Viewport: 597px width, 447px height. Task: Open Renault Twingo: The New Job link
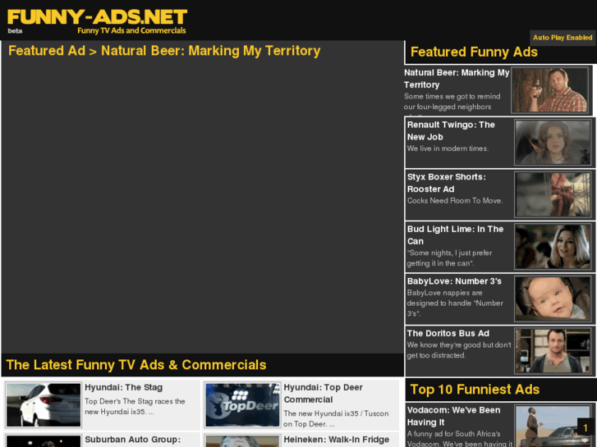pos(451,130)
